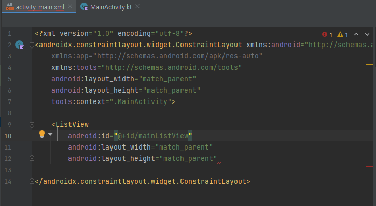
Task: Jump to the red error stripe mark on the scrollbar
Action: click(370, 167)
